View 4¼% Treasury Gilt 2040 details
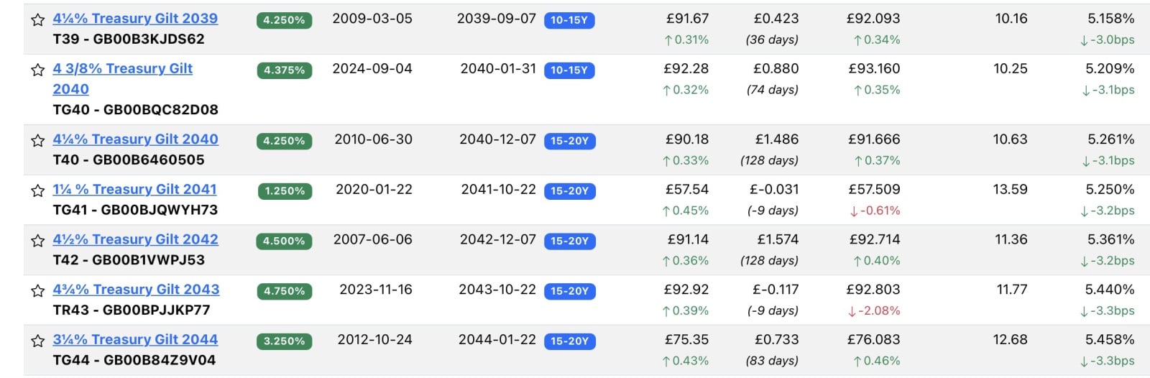This screenshot has height=378, width=1150. pyautogui.click(x=135, y=139)
